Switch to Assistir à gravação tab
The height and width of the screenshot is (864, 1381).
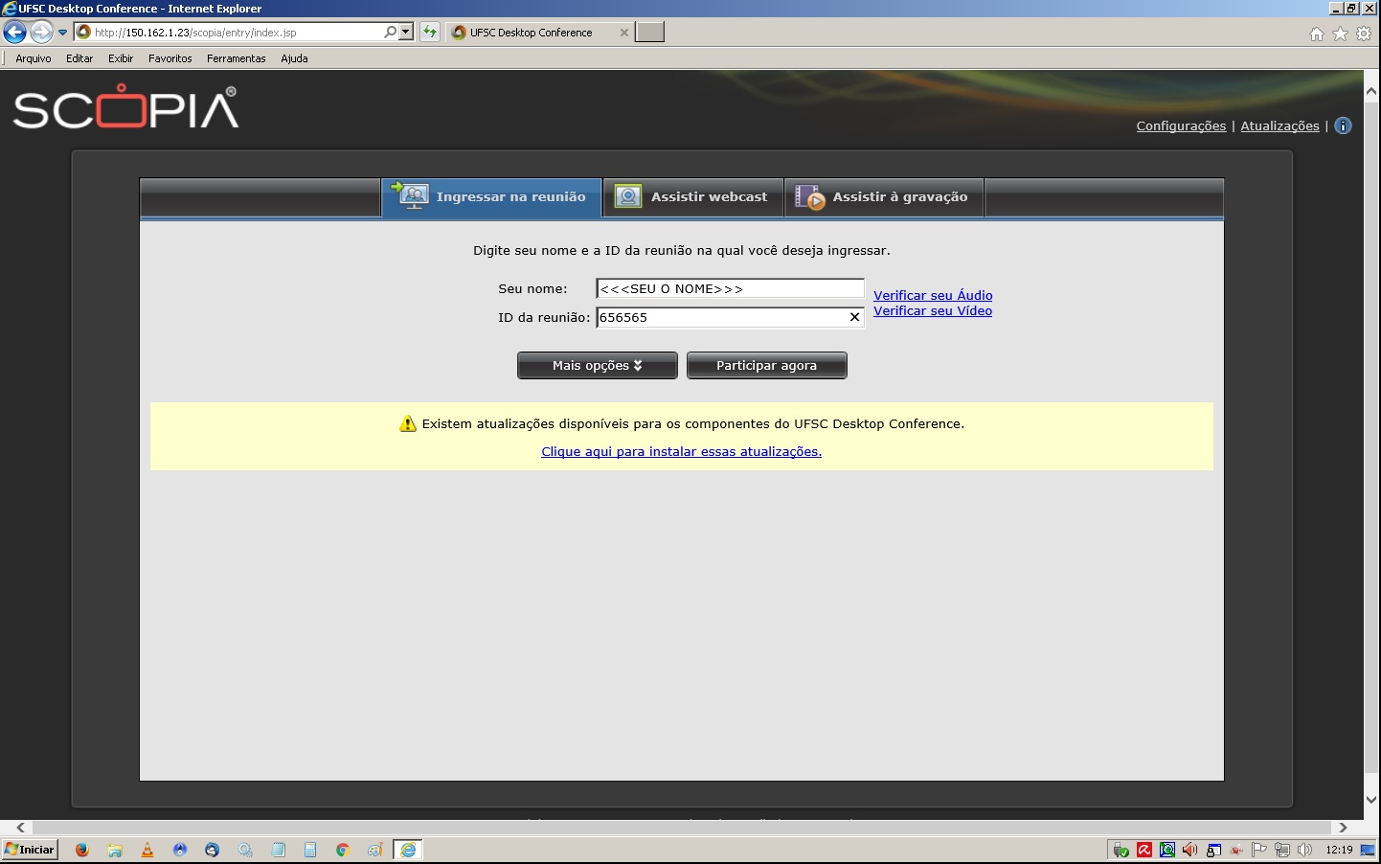point(884,197)
